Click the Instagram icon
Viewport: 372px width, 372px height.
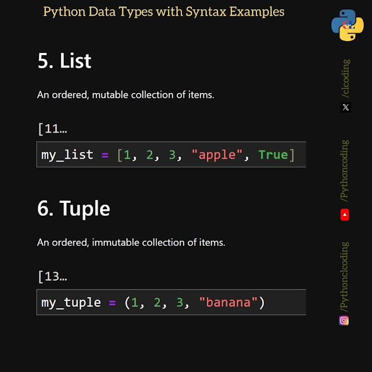[344, 320]
